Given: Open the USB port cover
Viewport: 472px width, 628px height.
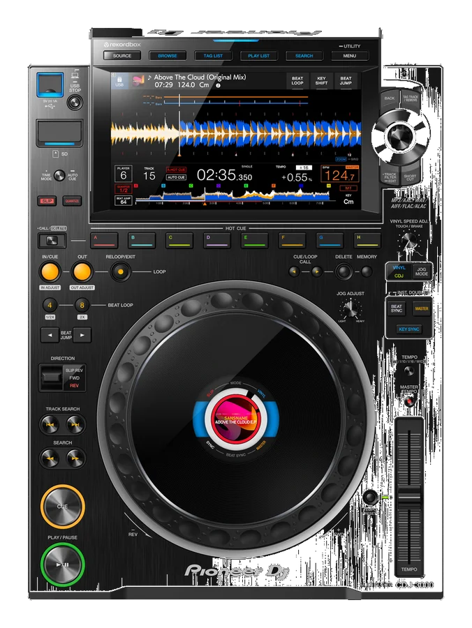Looking at the screenshot, I should click(x=50, y=85).
